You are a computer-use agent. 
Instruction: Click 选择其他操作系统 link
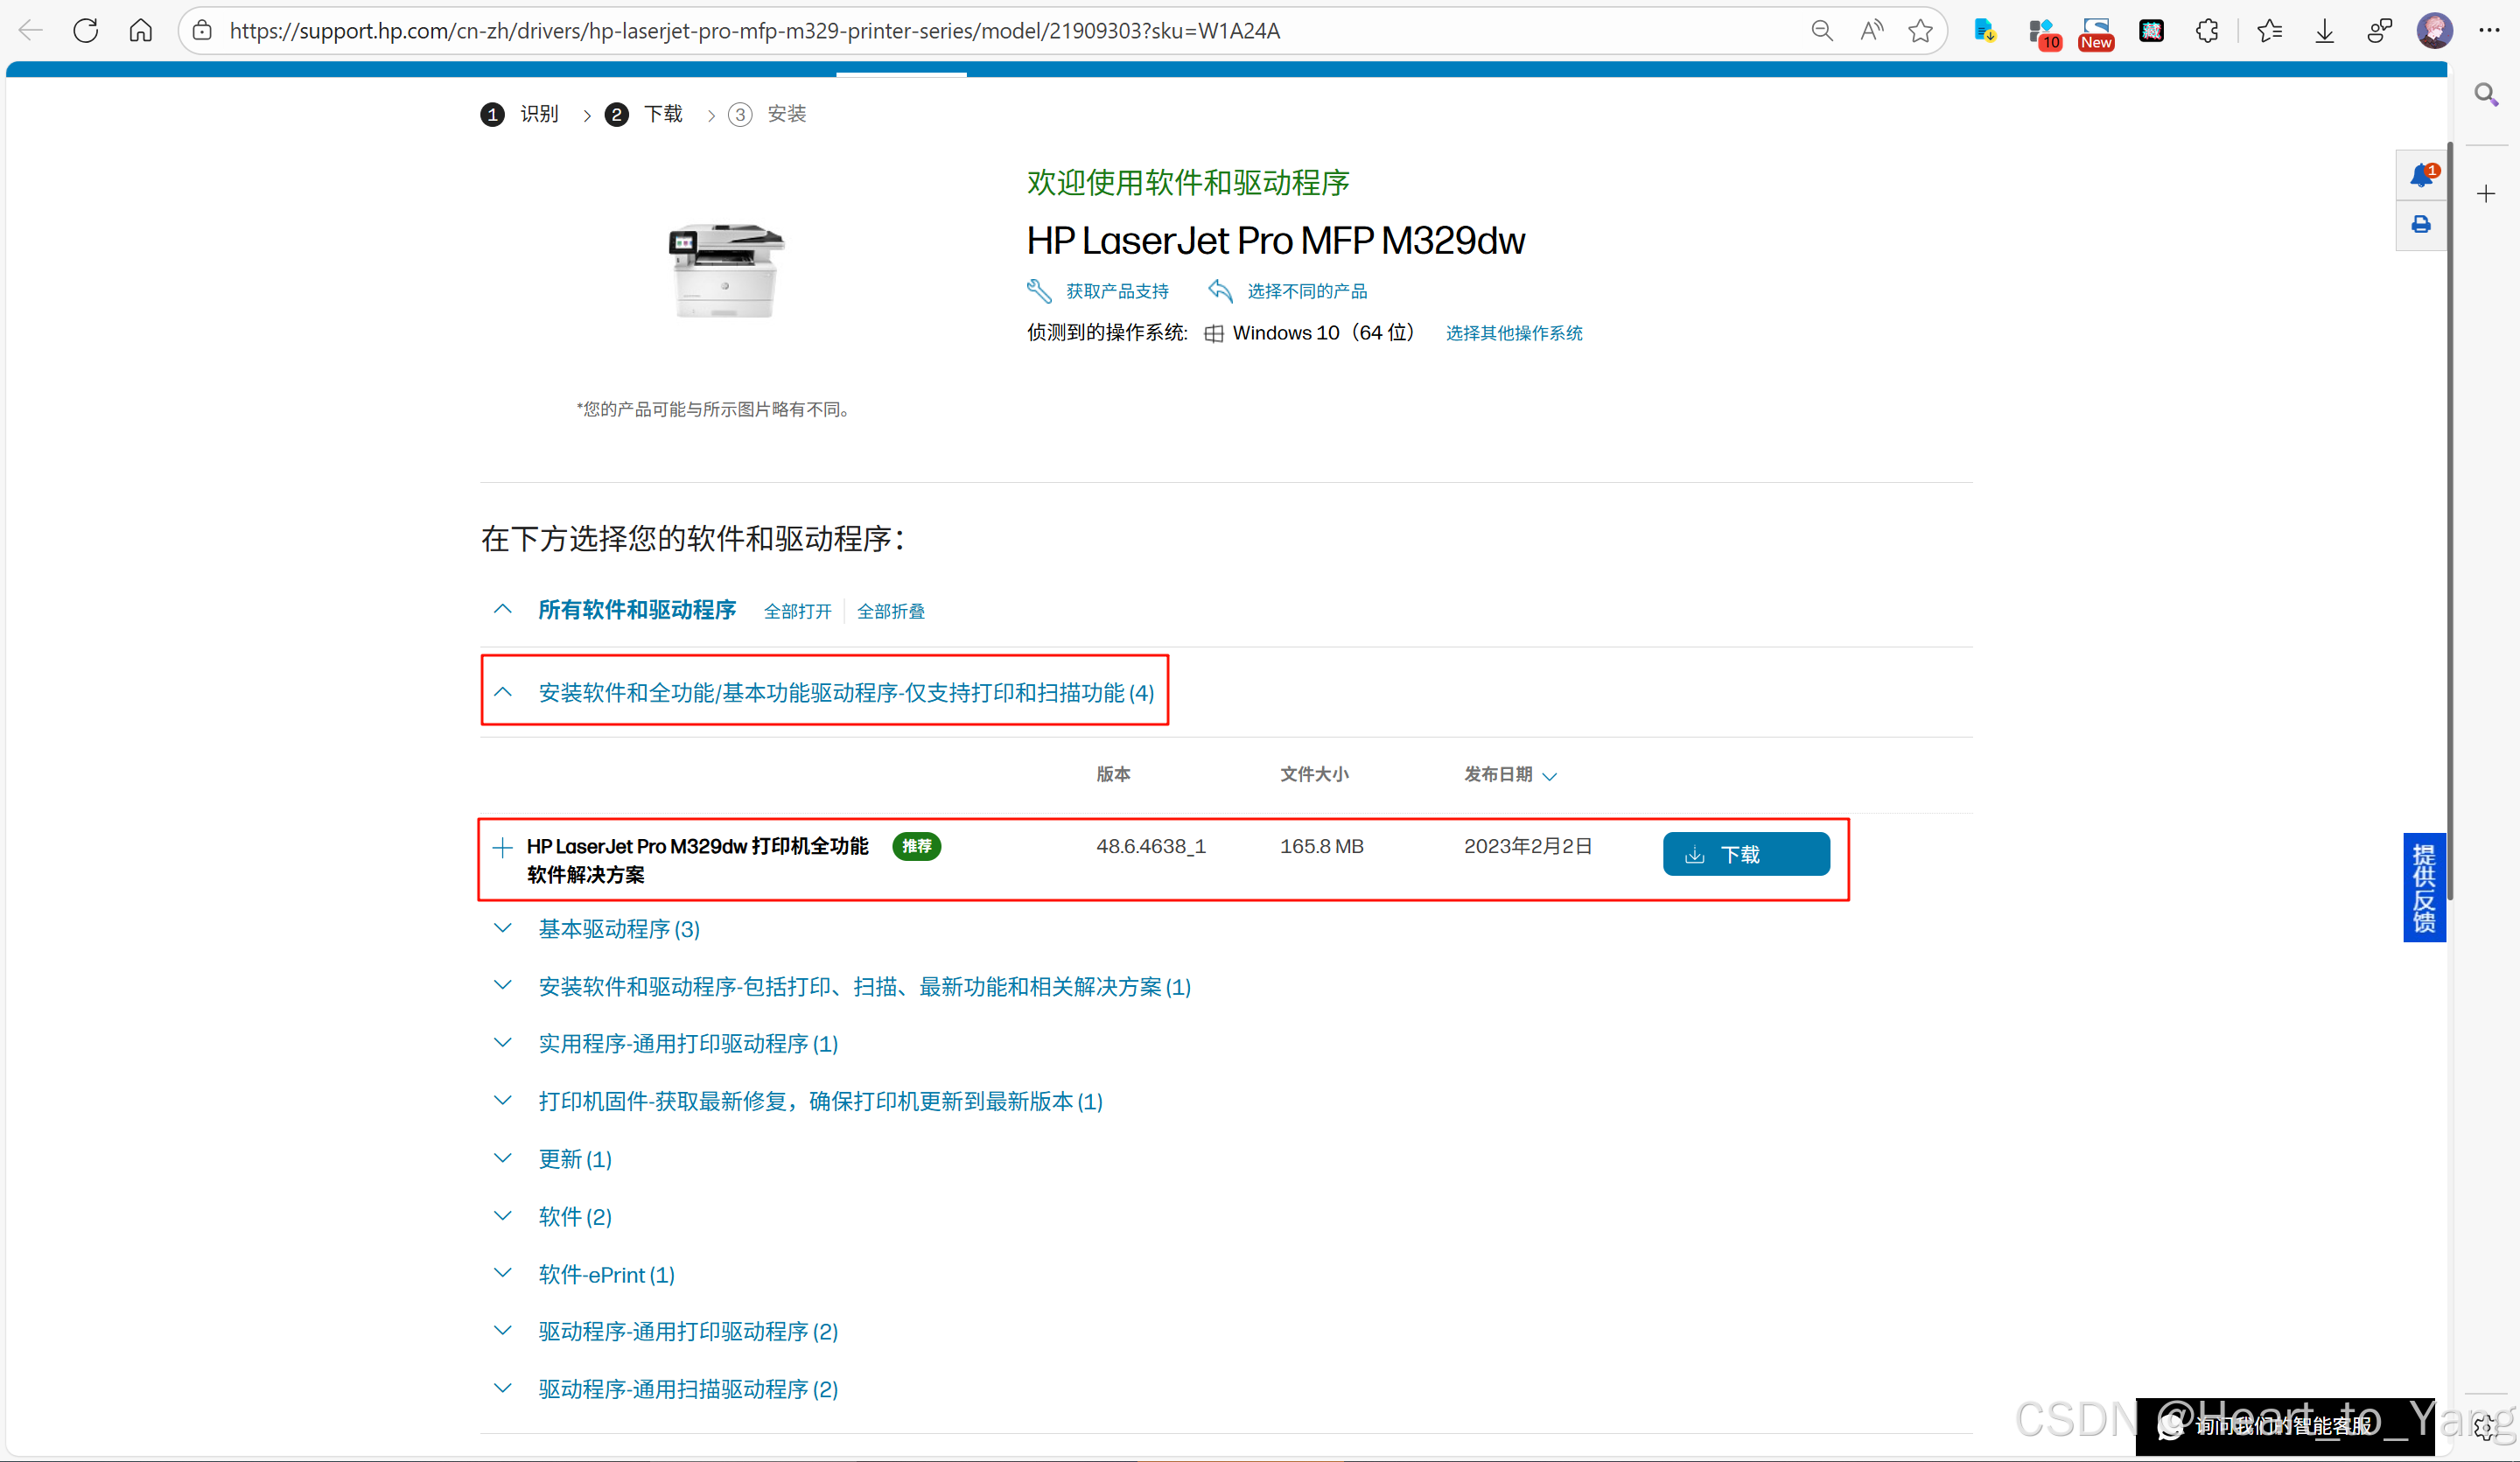[x=1514, y=333]
